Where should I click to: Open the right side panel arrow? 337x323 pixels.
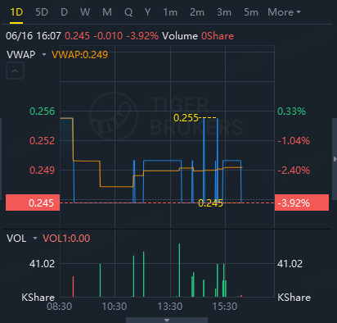click(x=335, y=159)
